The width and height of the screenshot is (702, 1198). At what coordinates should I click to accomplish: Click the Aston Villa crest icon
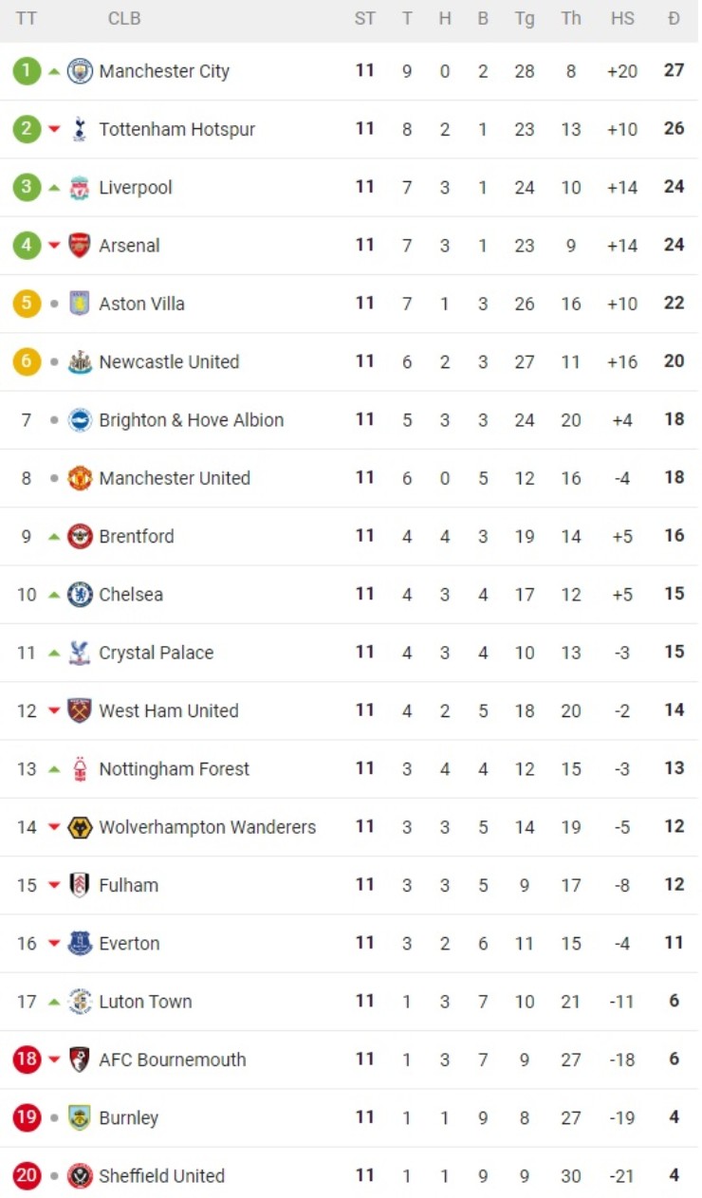coord(80,304)
